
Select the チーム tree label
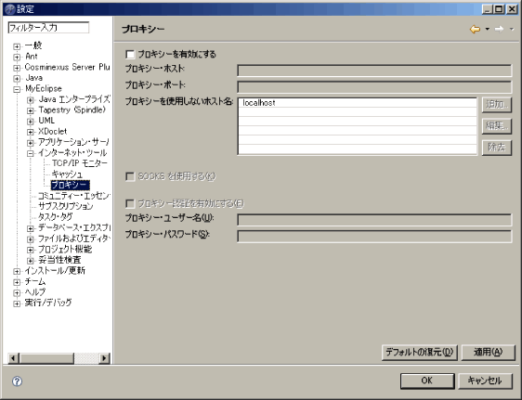click(35, 281)
